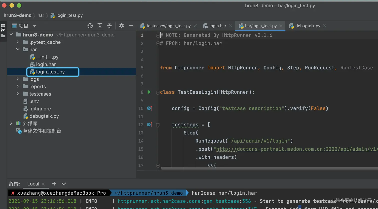Fold the comment block at line 1
Viewport: 378px width, 209px height.
(158, 35)
